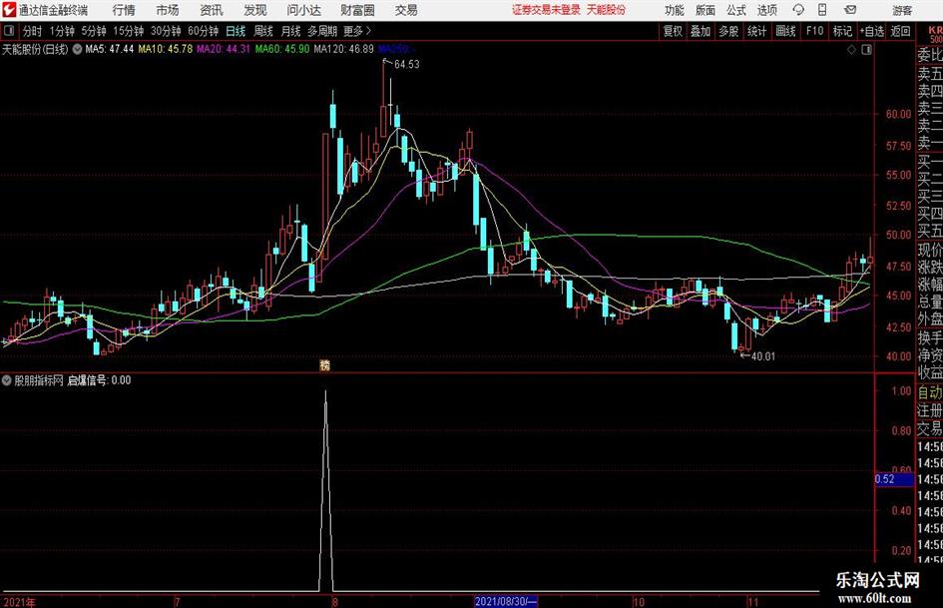943x608 pixels.
Task: Open the 问小达 menu
Action: [303, 10]
